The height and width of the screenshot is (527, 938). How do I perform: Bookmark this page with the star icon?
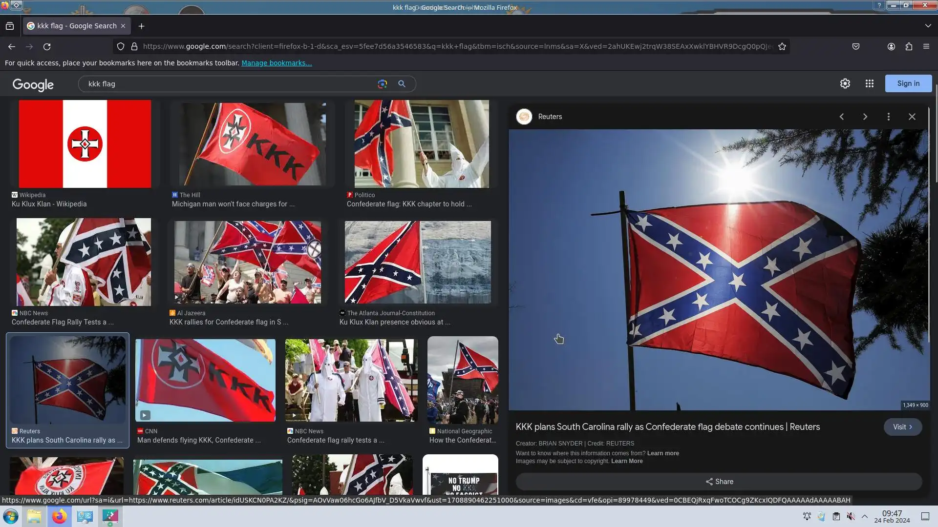pos(782,46)
